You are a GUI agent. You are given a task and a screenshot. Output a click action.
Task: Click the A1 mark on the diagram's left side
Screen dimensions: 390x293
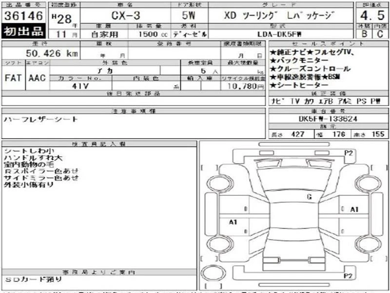tap(233, 222)
